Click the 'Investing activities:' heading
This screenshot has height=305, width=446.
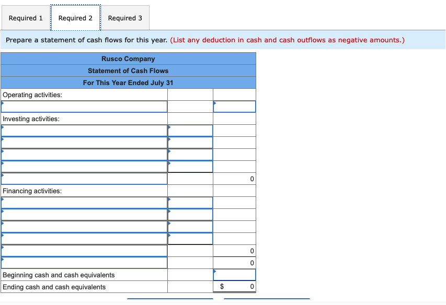point(31,119)
